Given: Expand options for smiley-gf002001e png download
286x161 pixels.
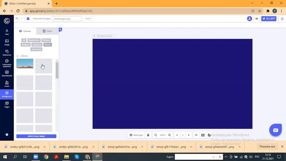Looking at the screenshot, I should point(93,147).
